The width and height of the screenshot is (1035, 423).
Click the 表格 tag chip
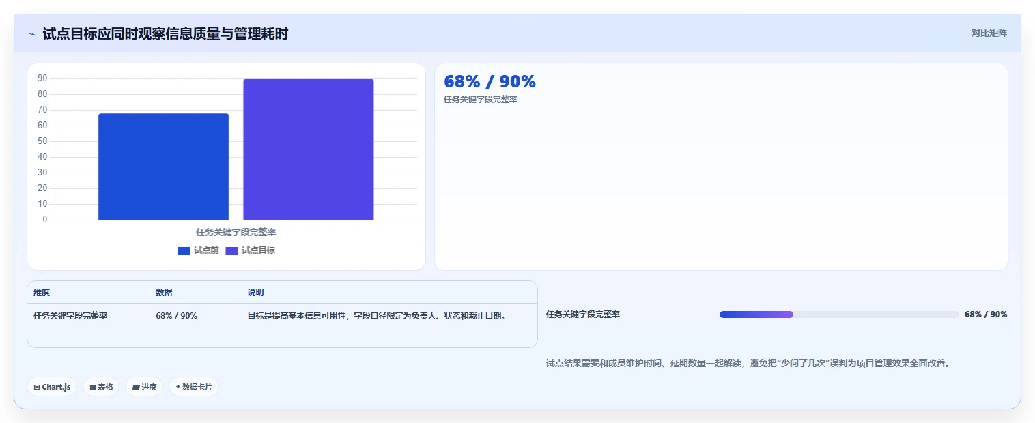(101, 387)
